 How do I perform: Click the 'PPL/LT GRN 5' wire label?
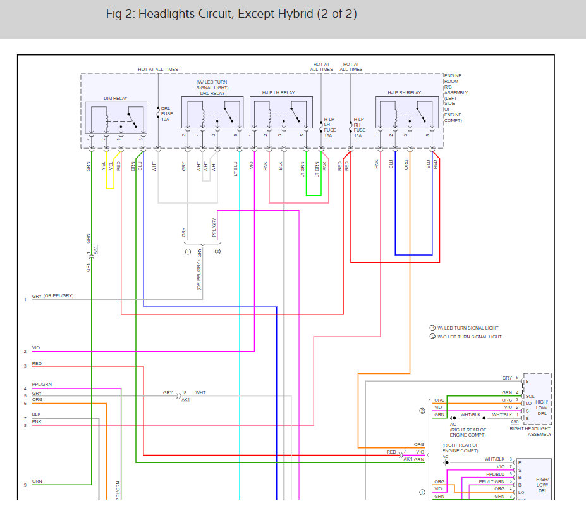click(x=496, y=481)
